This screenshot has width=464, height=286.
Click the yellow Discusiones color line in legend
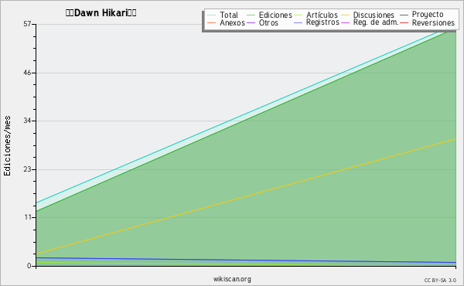coord(346,15)
